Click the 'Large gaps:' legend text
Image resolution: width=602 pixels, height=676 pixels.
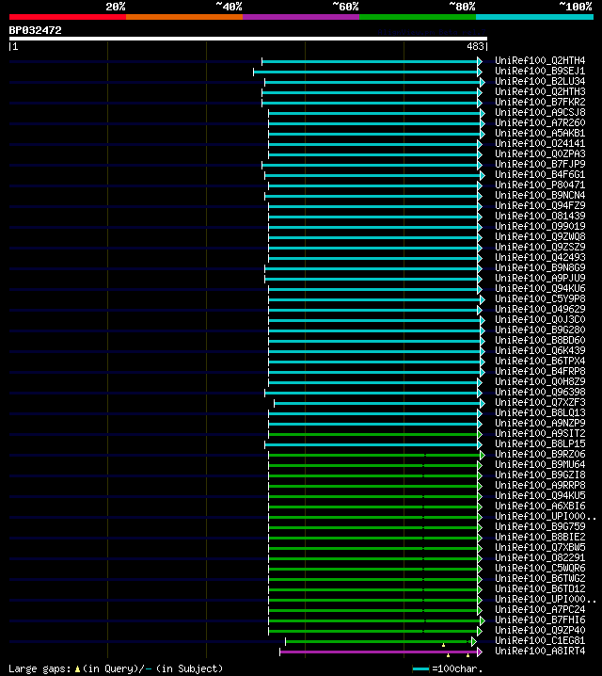(x=40, y=668)
